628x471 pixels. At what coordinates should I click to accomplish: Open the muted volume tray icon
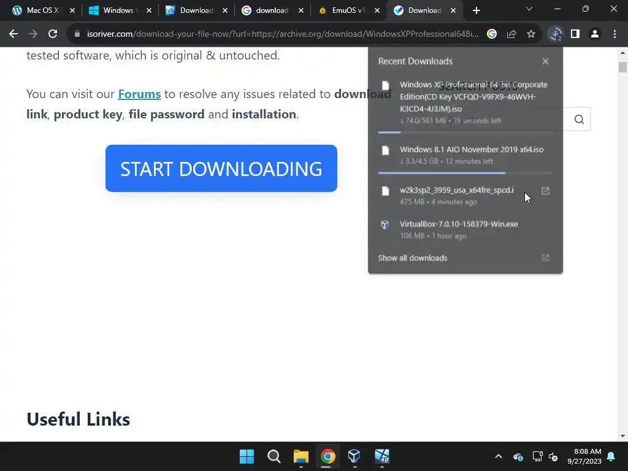coord(553,456)
